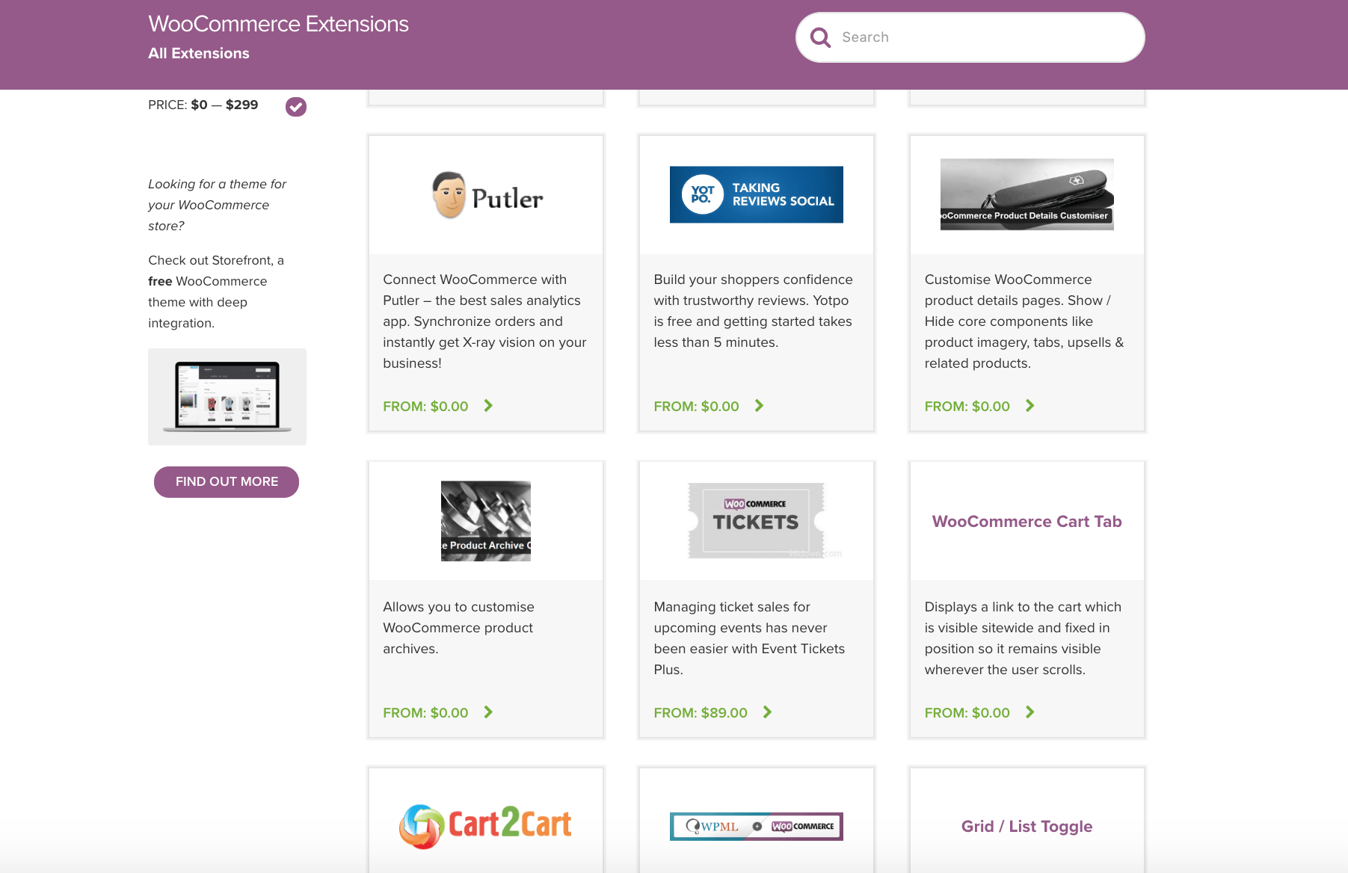Click description about Event Tickets Plus
Image resolution: width=1348 pixels, height=873 pixels.
[749, 638]
